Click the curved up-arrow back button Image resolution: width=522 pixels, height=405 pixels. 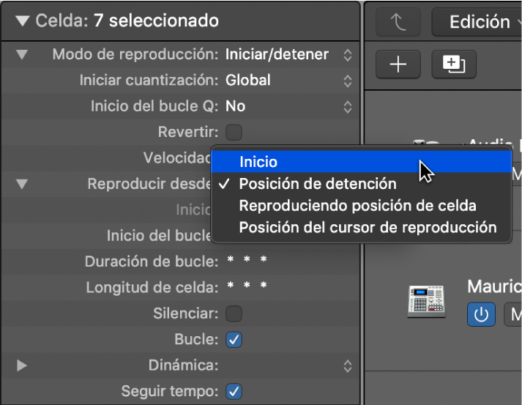[398, 22]
